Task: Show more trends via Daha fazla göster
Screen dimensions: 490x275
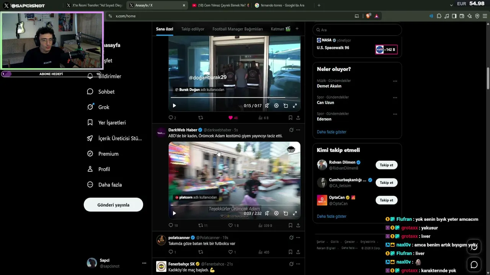Action: point(332,132)
